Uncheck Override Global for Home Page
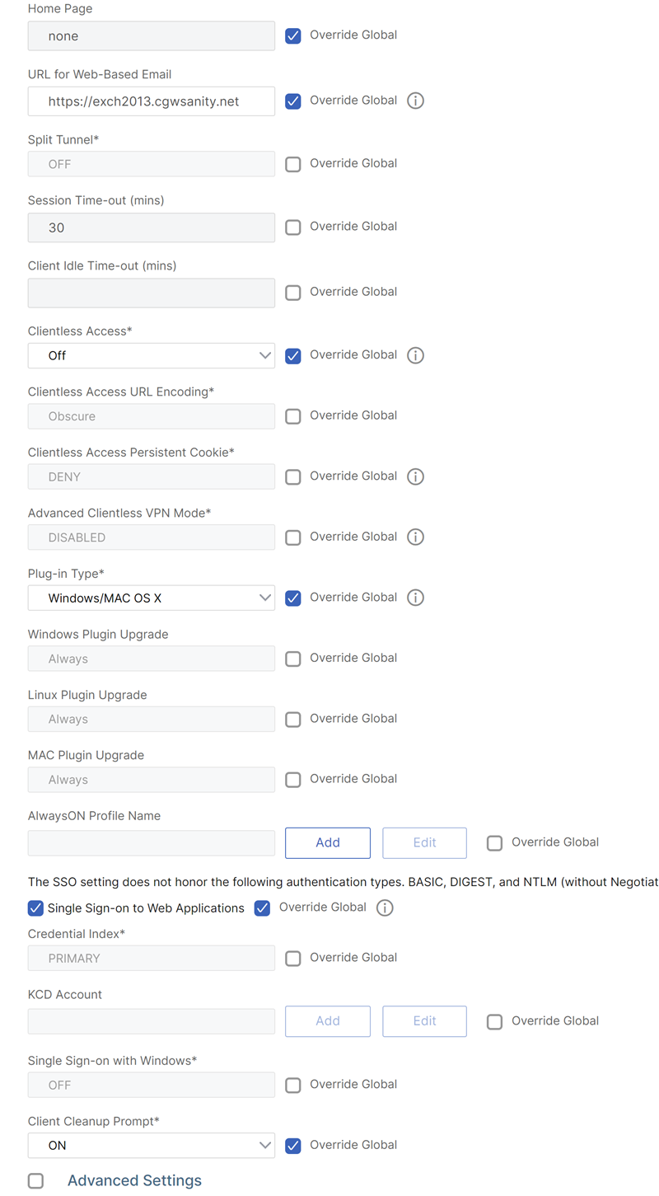Viewport: 659px width, 1196px height. click(x=293, y=35)
